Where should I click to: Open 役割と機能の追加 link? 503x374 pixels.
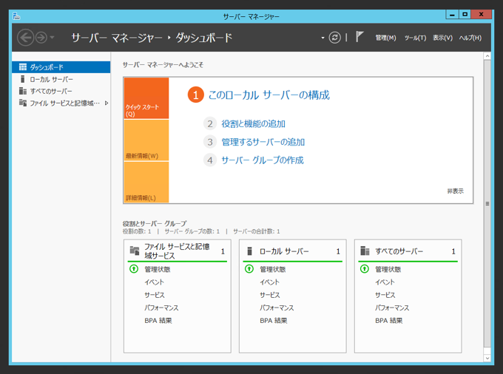click(253, 123)
